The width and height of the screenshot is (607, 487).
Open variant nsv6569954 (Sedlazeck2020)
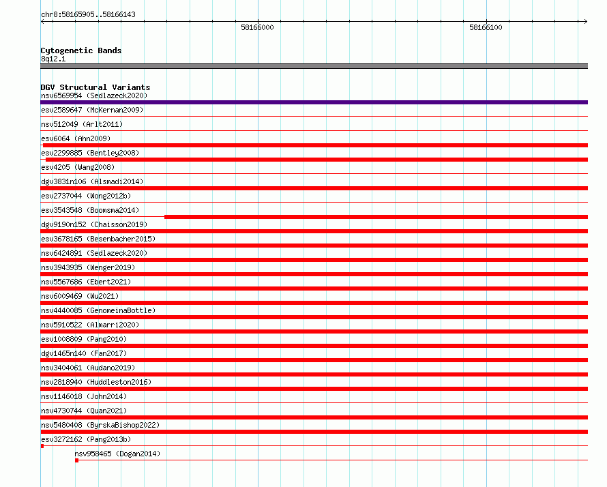coord(94,95)
